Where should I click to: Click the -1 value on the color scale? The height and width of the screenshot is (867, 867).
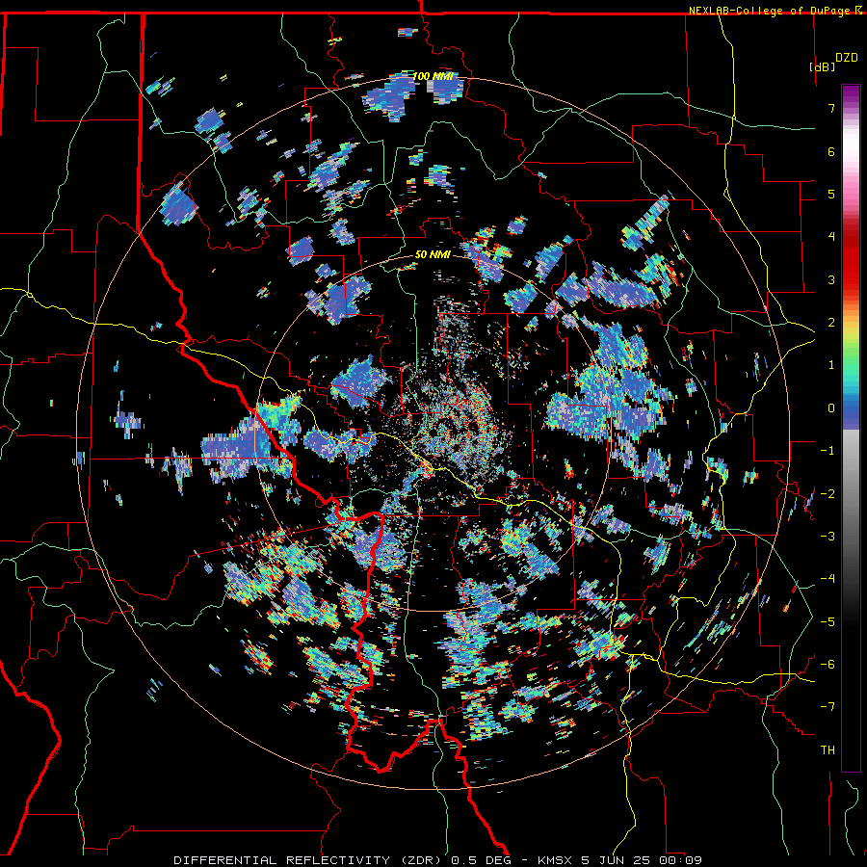click(x=828, y=451)
